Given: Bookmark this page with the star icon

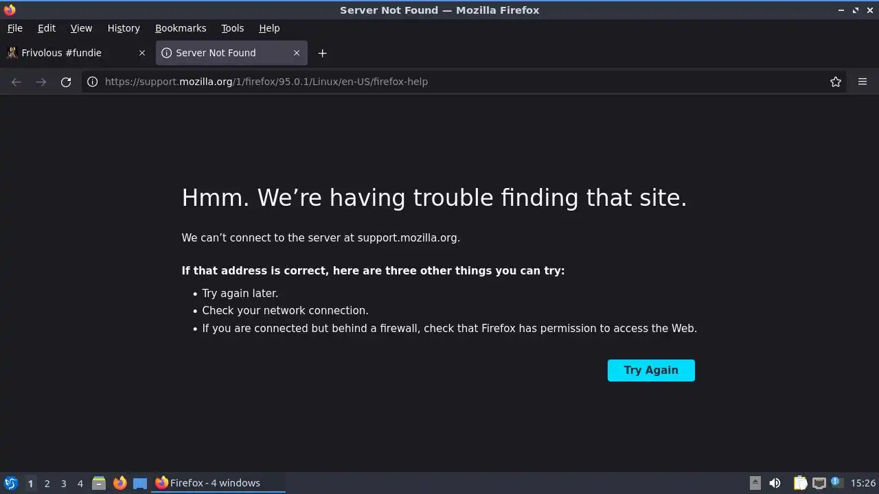Looking at the screenshot, I should tap(836, 82).
